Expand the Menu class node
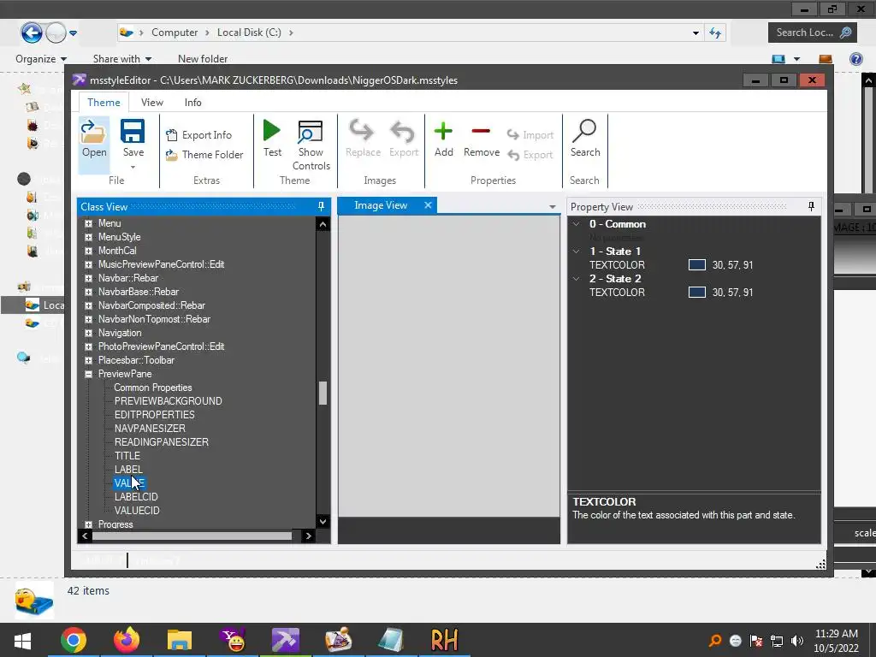 pos(88,223)
